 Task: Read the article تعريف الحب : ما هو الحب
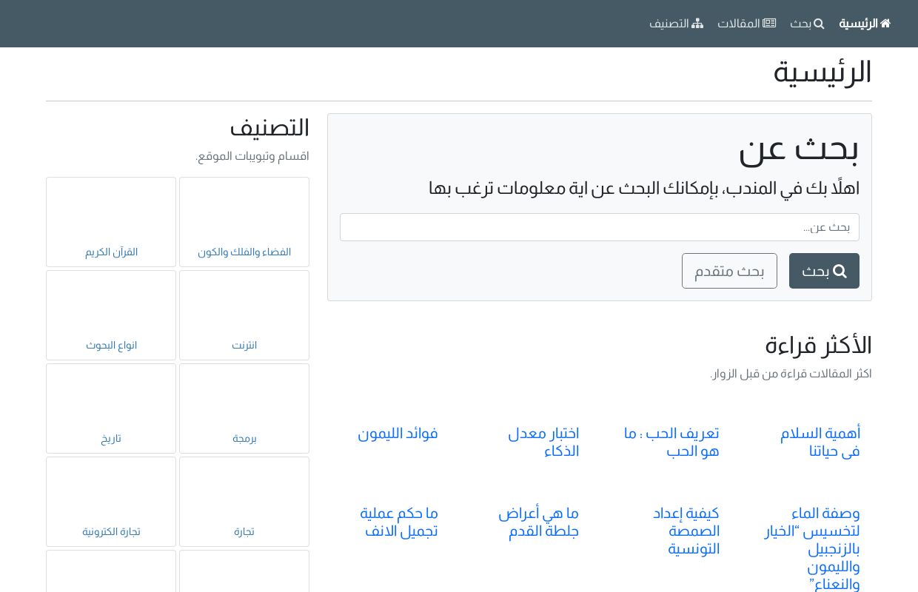pos(671,442)
